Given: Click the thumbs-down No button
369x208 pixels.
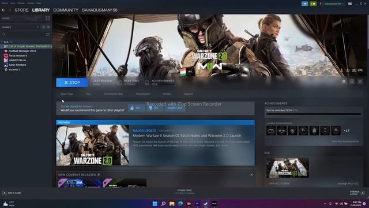Looking at the screenshot, I should [x=155, y=108].
